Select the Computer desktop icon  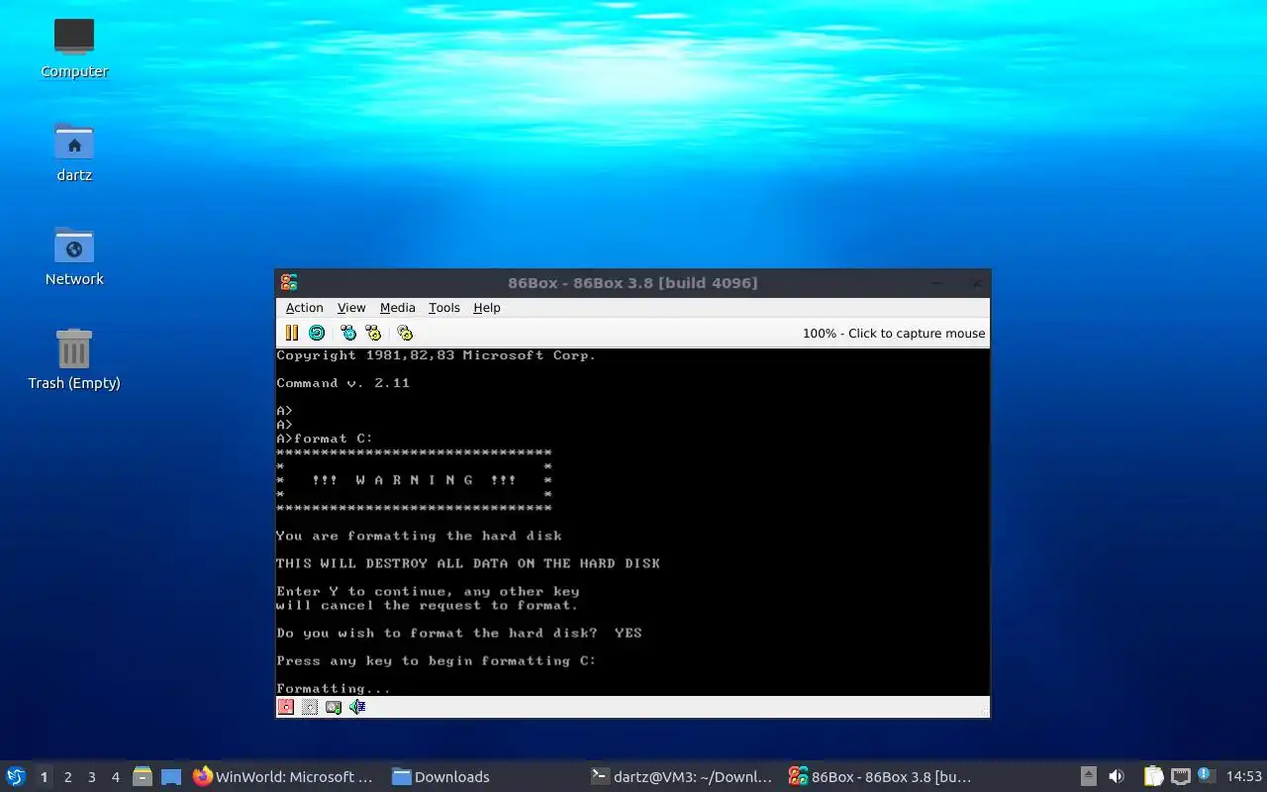pos(74,48)
